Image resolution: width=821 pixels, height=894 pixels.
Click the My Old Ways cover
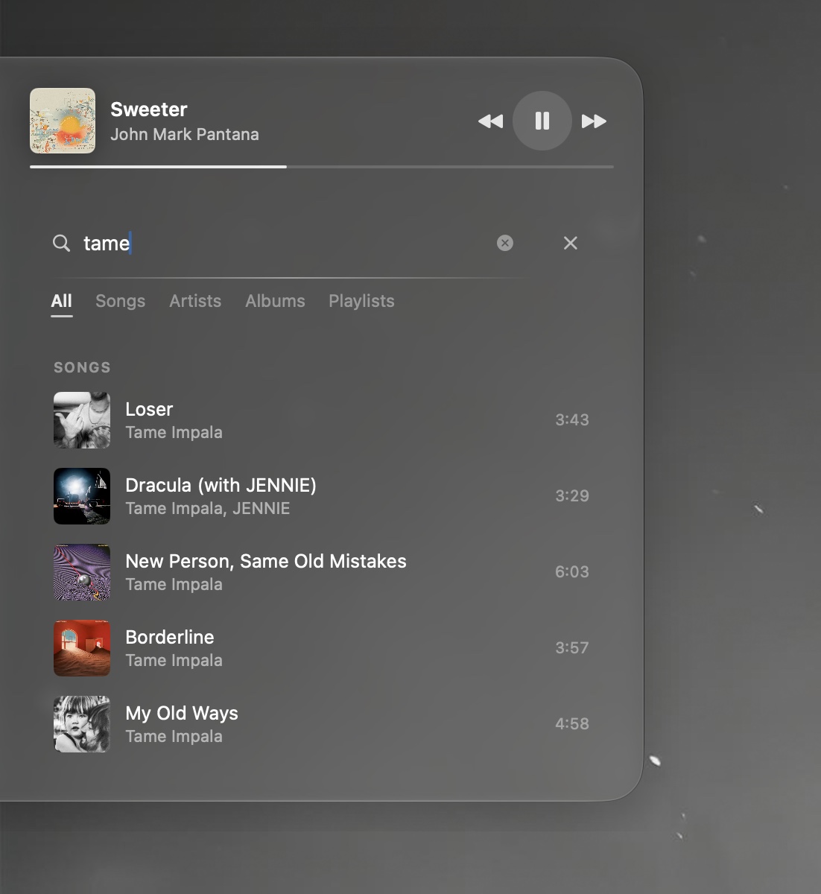click(x=82, y=724)
